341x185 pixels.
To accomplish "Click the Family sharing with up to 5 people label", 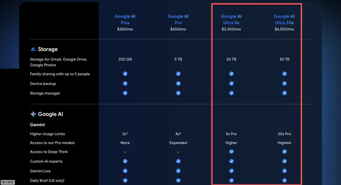I will [x=60, y=74].
